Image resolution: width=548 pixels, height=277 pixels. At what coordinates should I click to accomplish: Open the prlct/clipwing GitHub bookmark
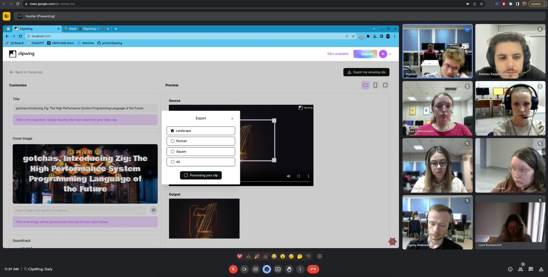pyautogui.click(x=110, y=43)
